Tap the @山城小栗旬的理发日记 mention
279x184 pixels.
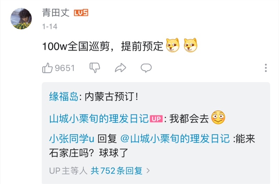[x=175, y=139]
